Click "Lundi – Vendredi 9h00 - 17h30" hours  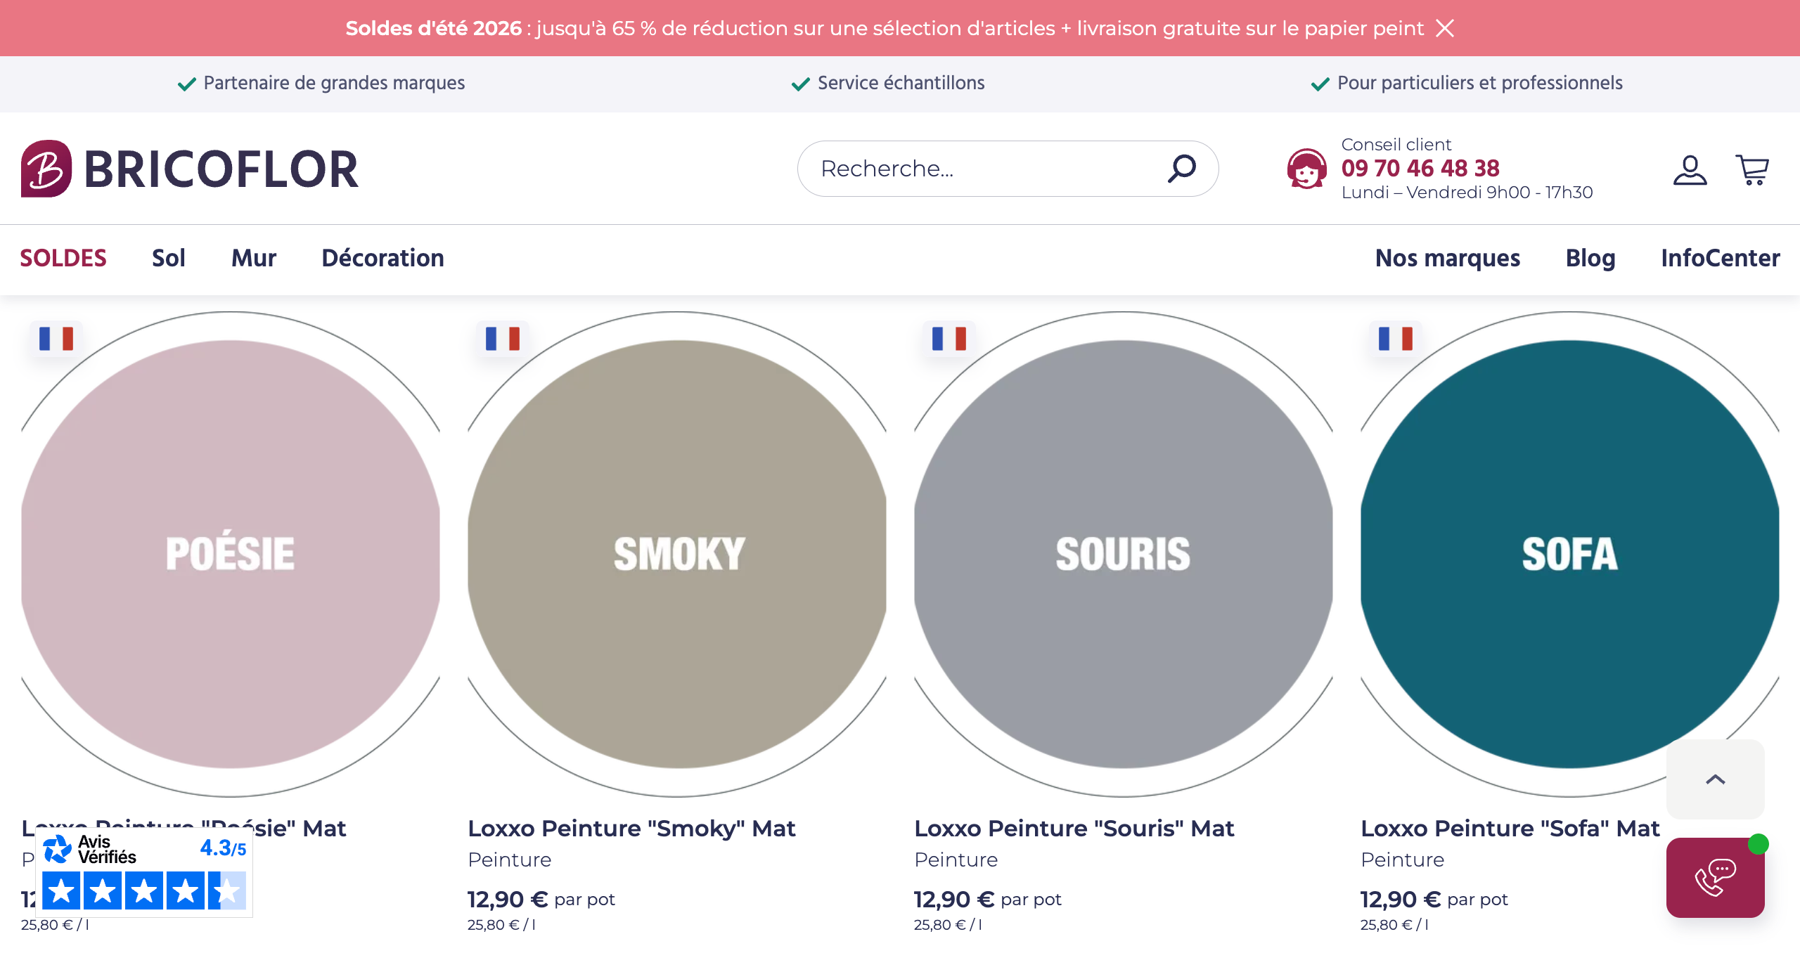coord(1467,192)
